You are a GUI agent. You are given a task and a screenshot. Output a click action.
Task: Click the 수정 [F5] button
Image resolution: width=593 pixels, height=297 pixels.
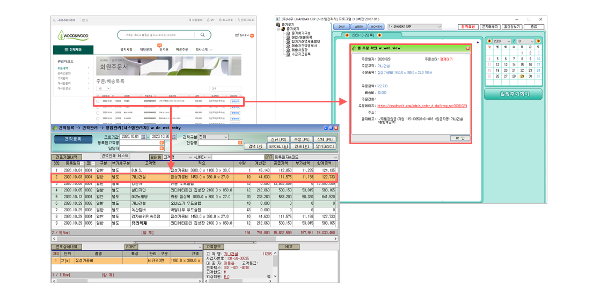302,139
